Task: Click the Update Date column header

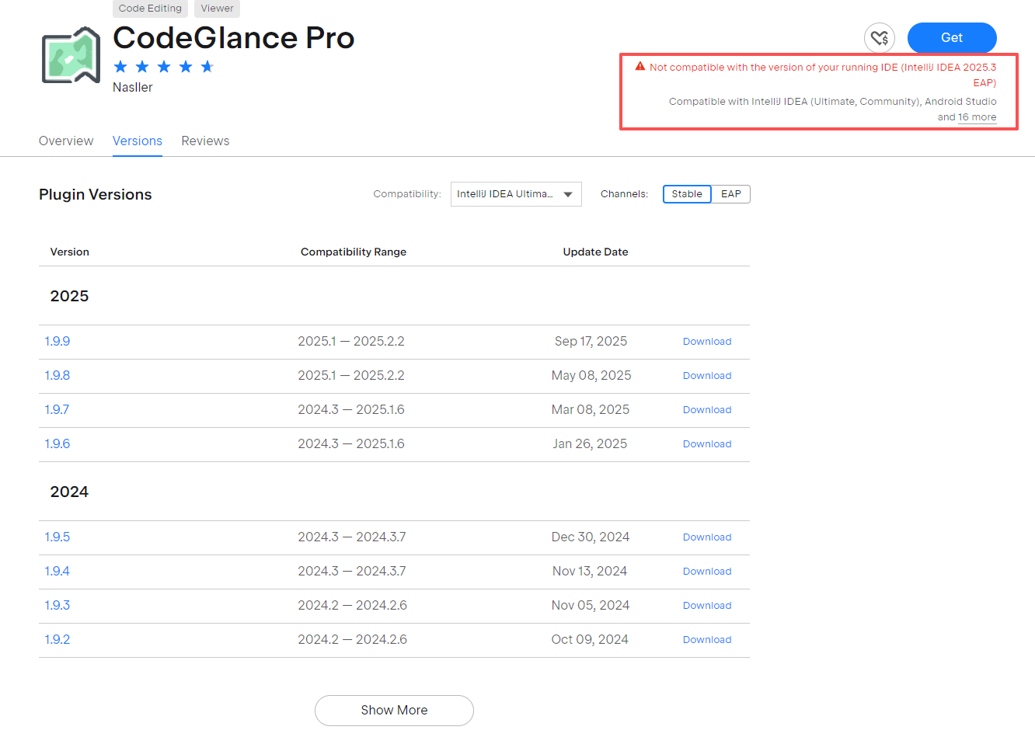Action: click(595, 252)
